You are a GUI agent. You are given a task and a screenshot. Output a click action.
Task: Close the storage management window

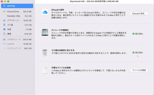click(2, 1)
